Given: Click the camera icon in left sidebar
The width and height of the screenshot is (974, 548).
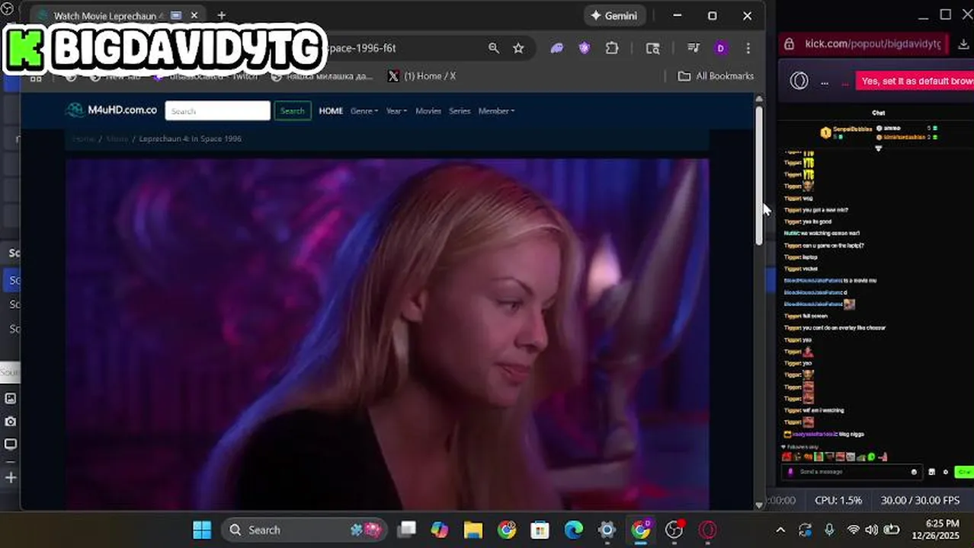Looking at the screenshot, I should pyautogui.click(x=11, y=421).
